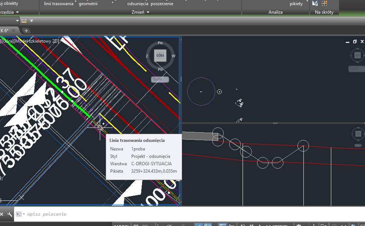The height and width of the screenshot is (226, 365).
Task: Expand the Zmień ribbon panel
Action: pos(140,12)
